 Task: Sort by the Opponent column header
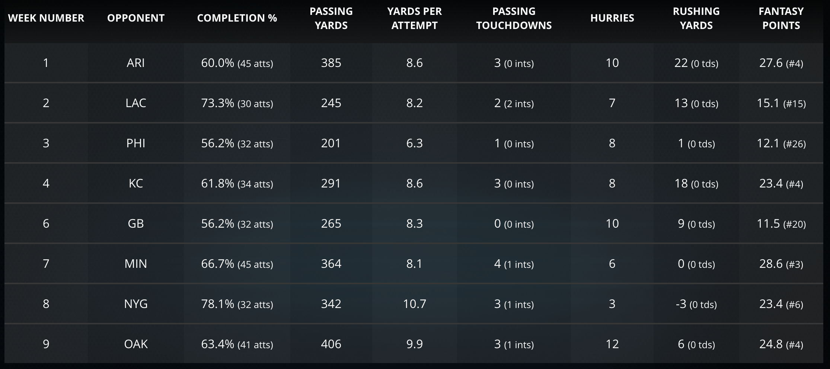click(x=136, y=18)
